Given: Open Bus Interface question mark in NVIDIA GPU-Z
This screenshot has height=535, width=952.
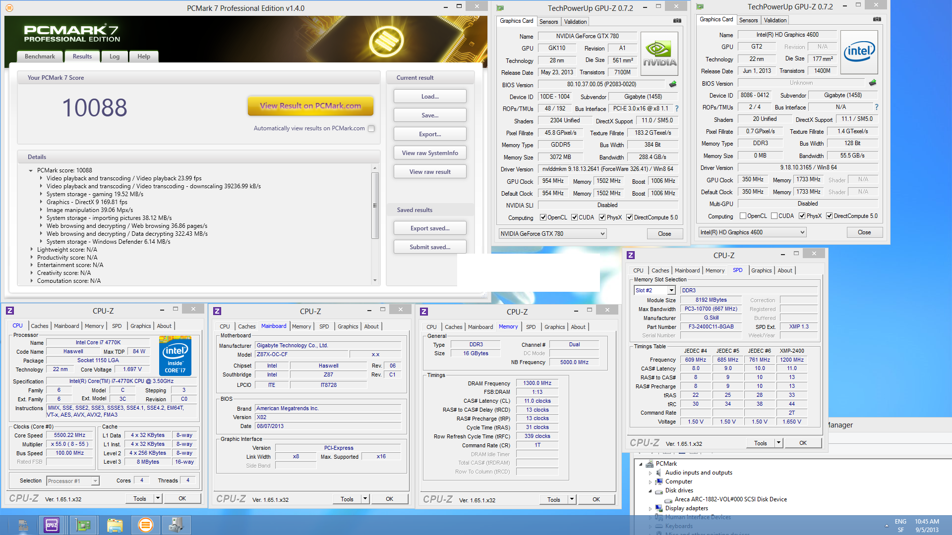Looking at the screenshot, I should [x=676, y=108].
